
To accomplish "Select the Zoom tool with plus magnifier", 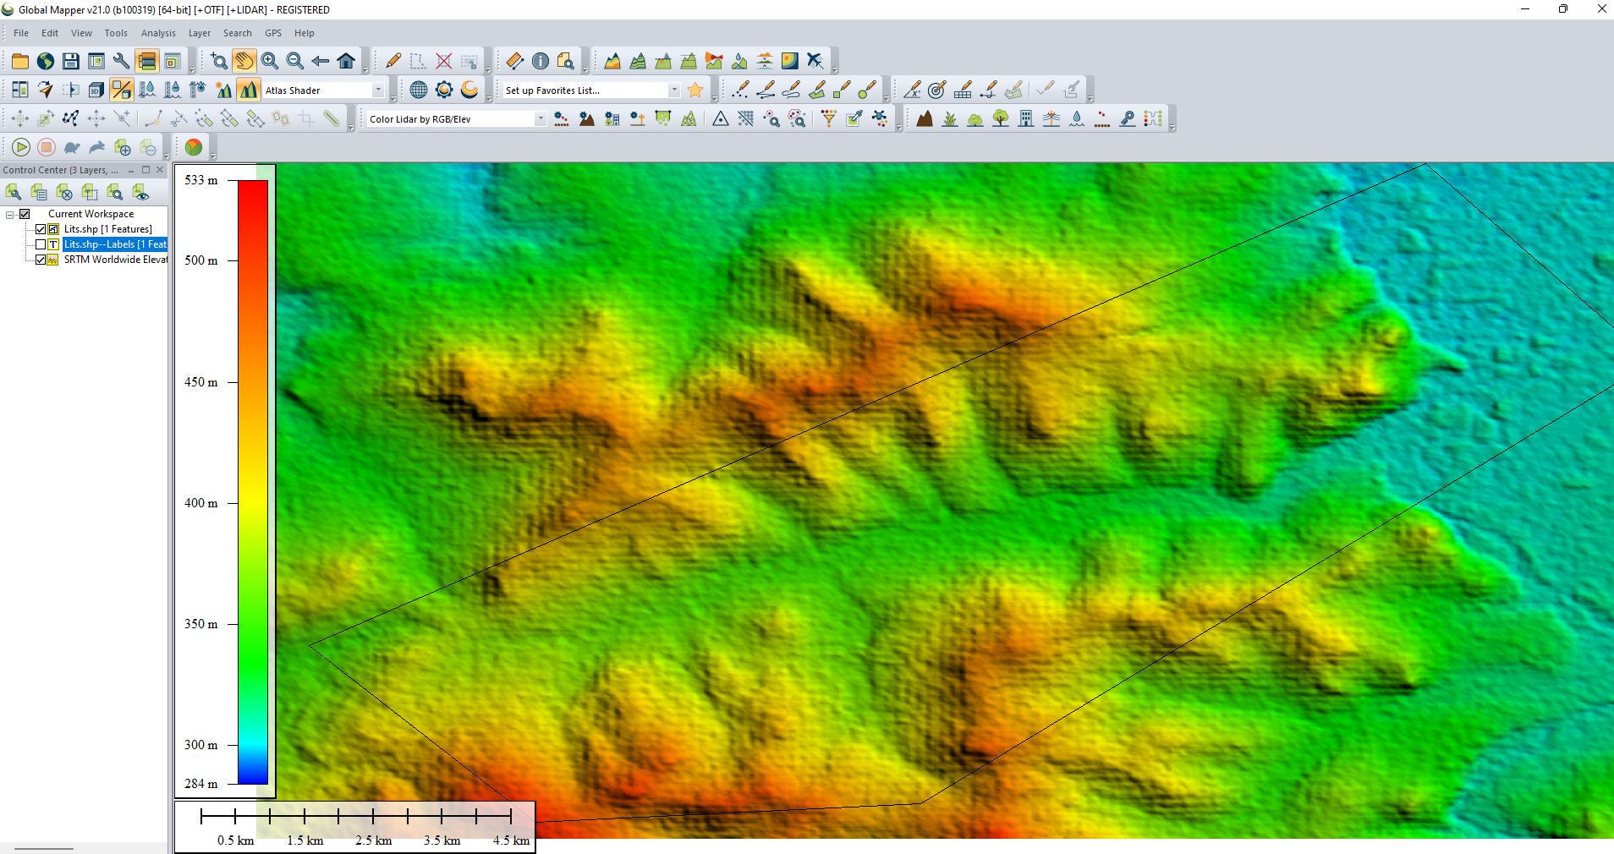I will (x=219, y=61).
